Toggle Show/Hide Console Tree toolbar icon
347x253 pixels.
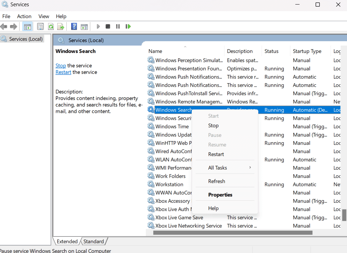(x=28, y=27)
